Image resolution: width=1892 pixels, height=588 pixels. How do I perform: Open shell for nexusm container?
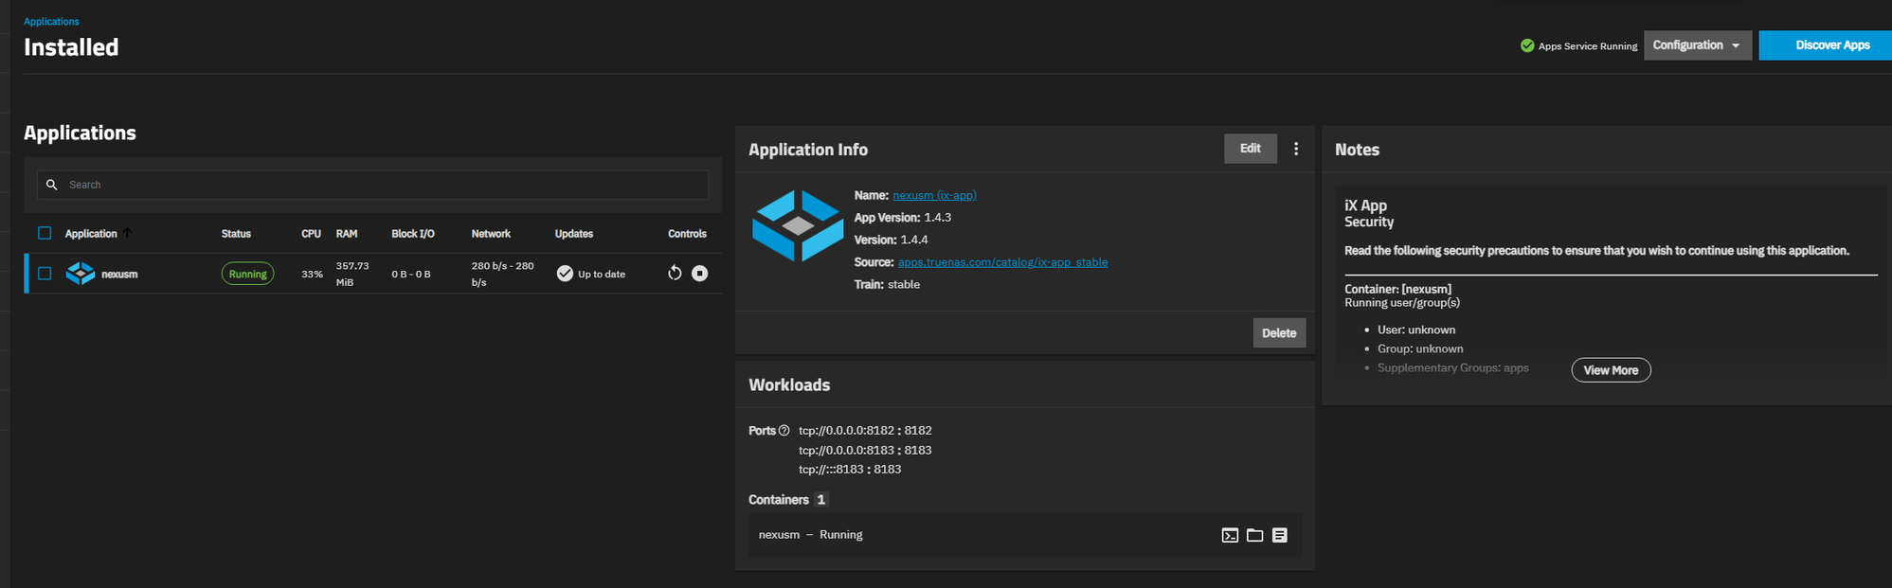(x=1230, y=535)
